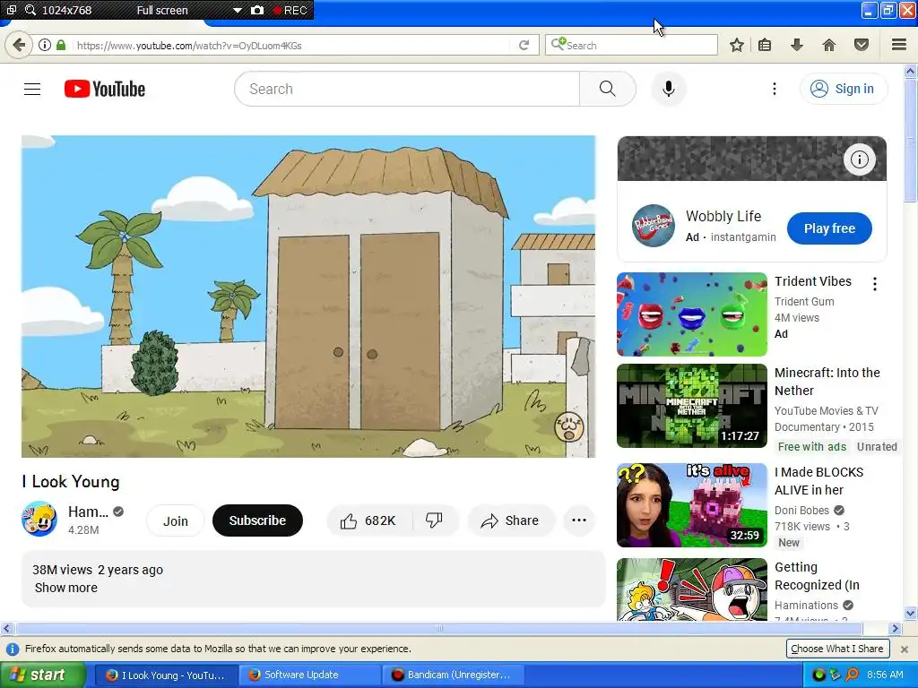Start voice search with microphone icon
This screenshot has width=918, height=688.
[668, 89]
